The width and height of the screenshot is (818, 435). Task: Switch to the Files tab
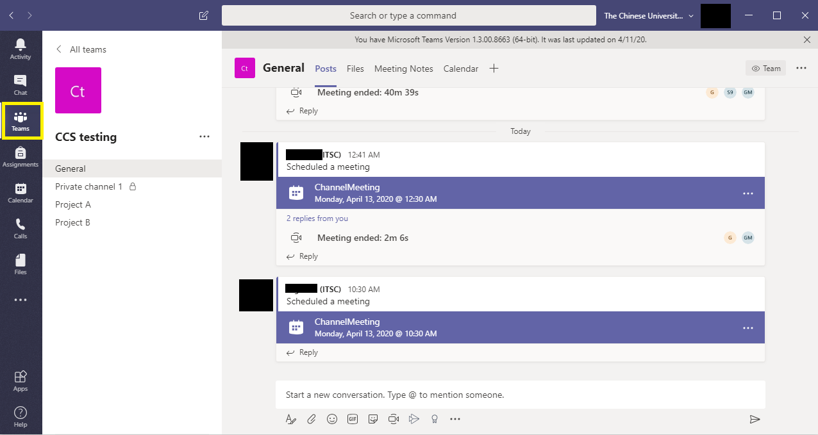(x=355, y=69)
